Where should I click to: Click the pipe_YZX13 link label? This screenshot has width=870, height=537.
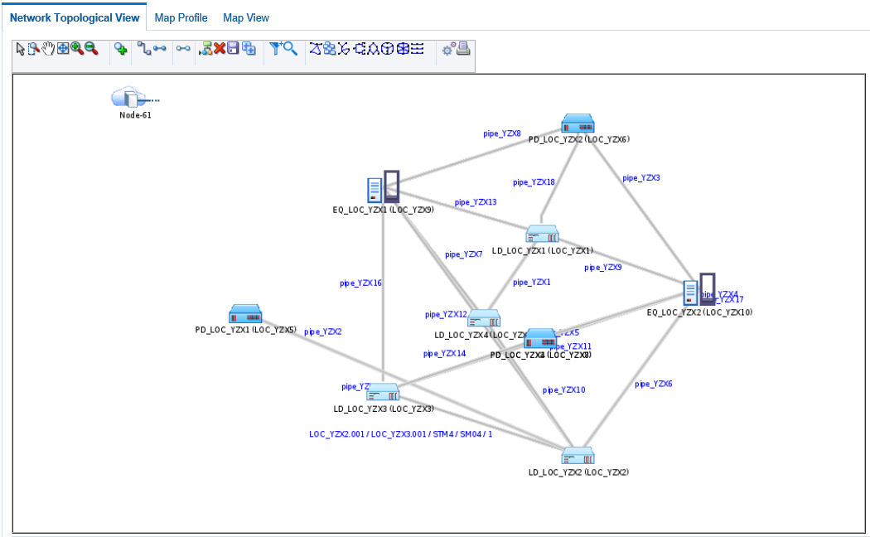coord(476,202)
